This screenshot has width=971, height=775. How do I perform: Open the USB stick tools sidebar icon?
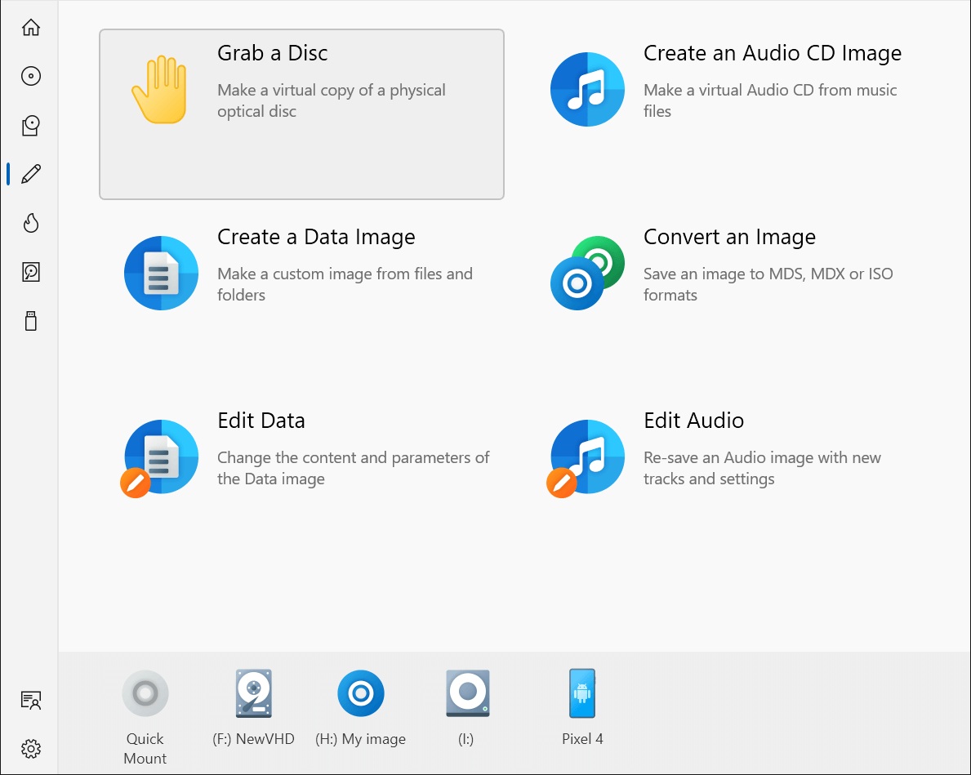point(30,321)
